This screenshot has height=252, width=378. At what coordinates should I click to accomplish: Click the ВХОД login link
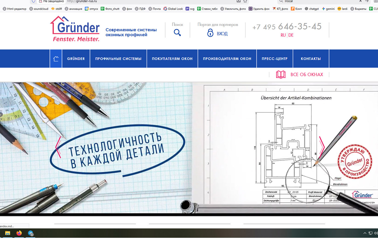coord(222,34)
